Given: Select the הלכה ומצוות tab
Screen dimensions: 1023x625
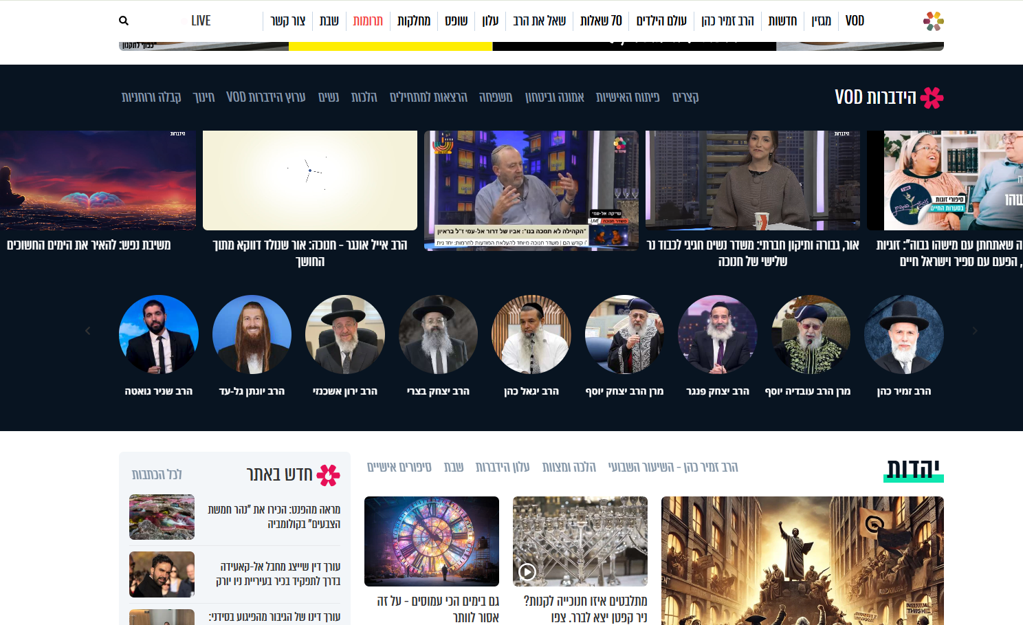Looking at the screenshot, I should pyautogui.click(x=569, y=468).
